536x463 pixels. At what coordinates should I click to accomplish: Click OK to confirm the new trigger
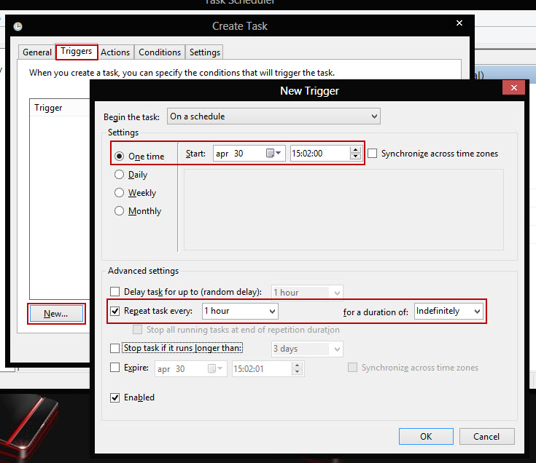pyautogui.click(x=426, y=436)
